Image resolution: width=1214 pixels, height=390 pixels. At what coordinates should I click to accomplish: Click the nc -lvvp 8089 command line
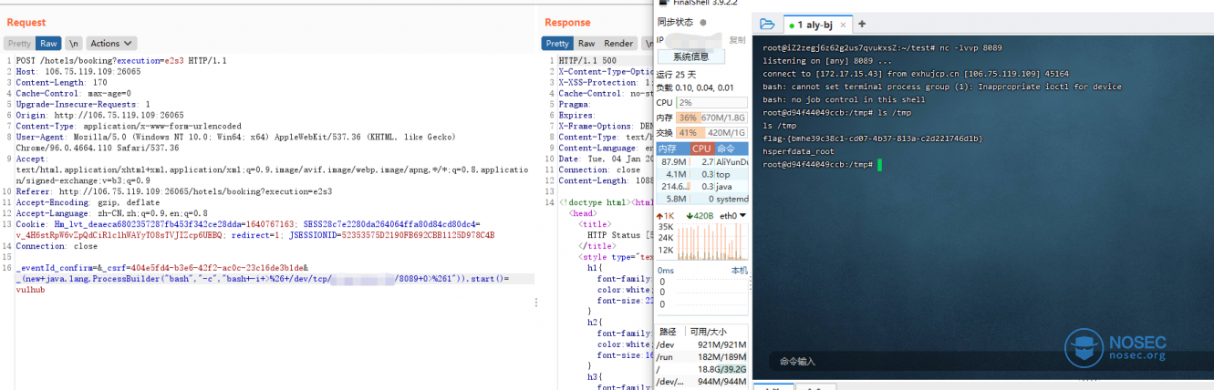click(x=883, y=48)
